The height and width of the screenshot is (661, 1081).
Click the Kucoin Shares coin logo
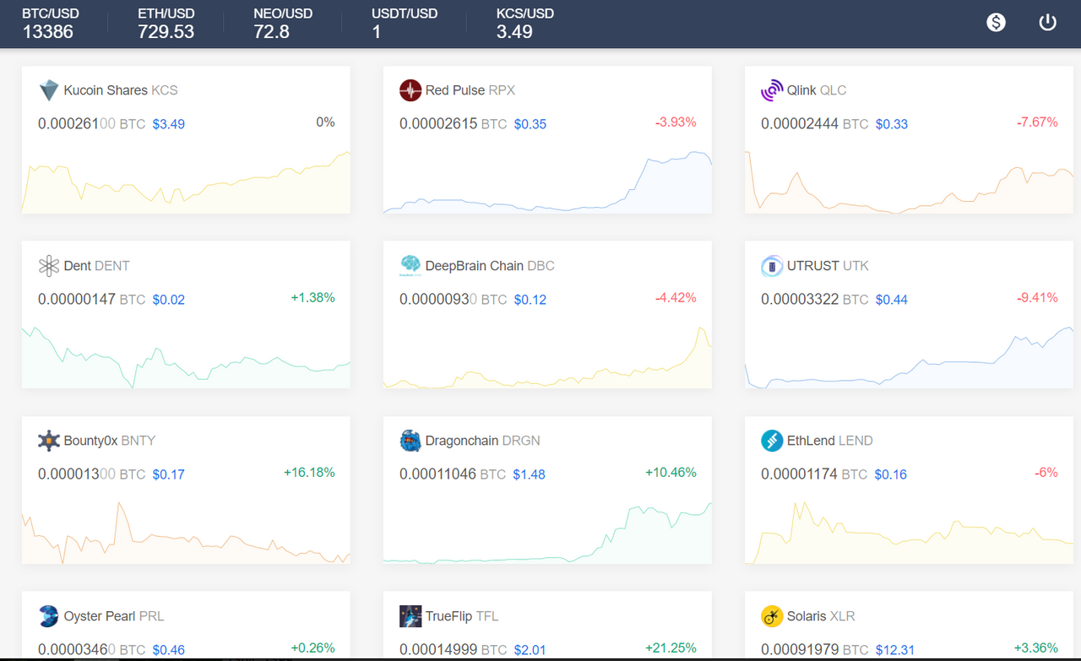tap(49, 90)
